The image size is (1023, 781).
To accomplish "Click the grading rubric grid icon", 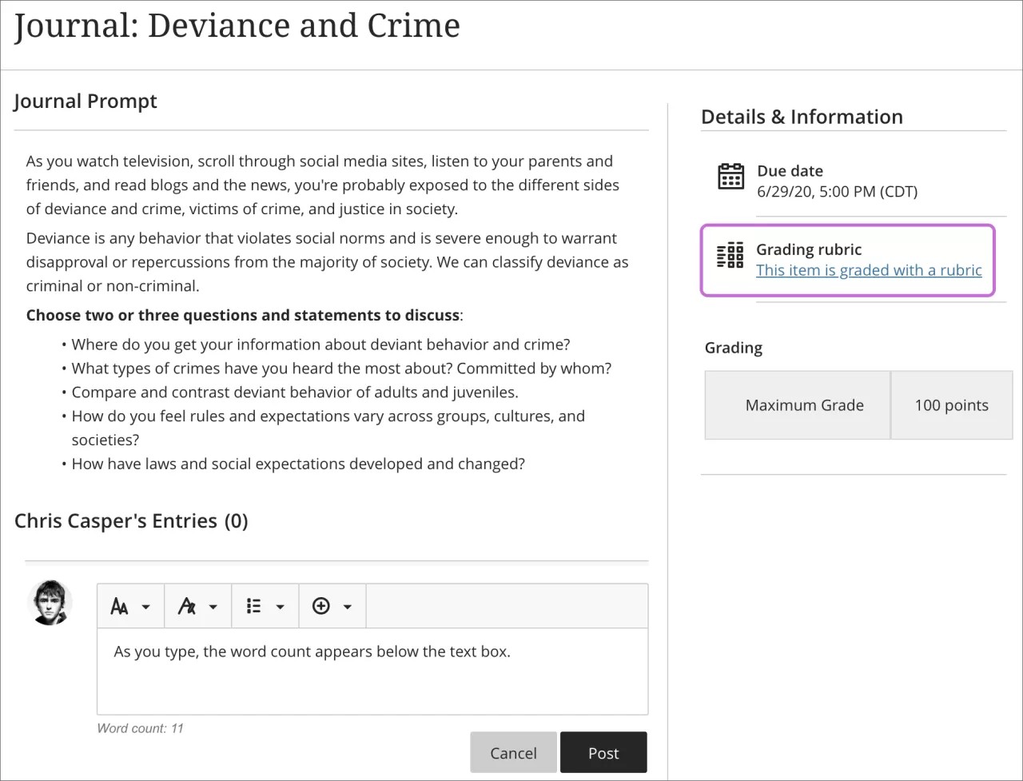I will click(x=730, y=254).
